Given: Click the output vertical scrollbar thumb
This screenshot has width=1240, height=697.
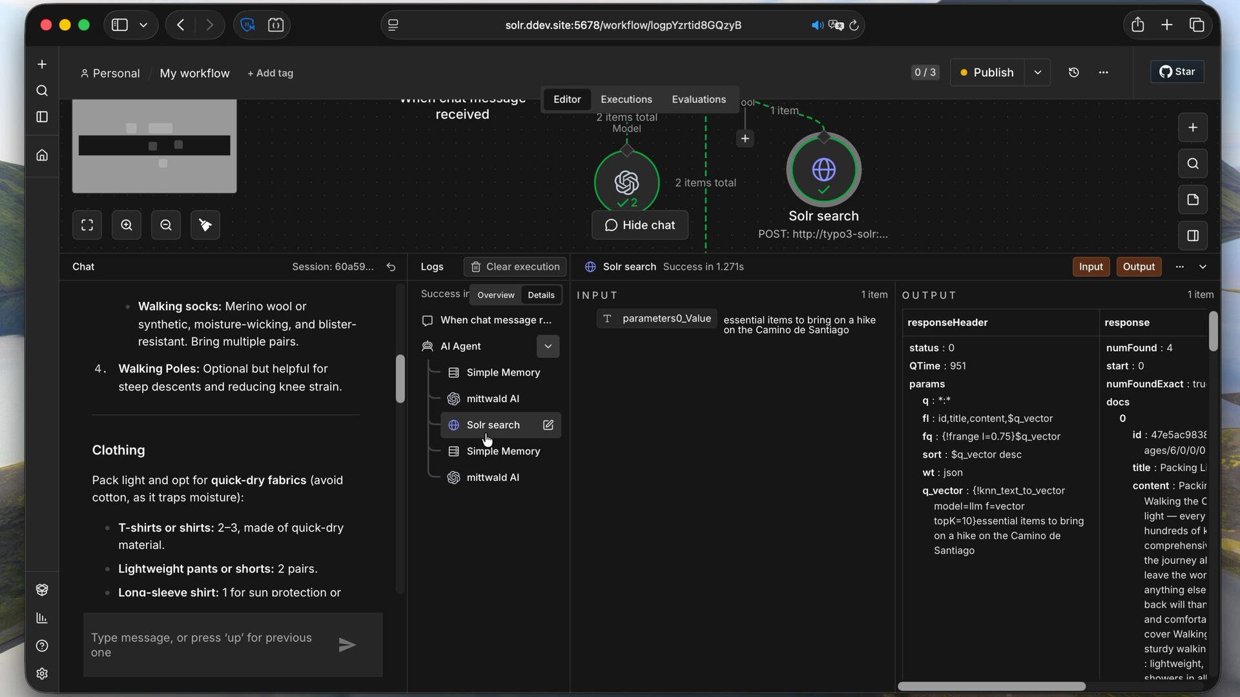Looking at the screenshot, I should [x=1213, y=332].
